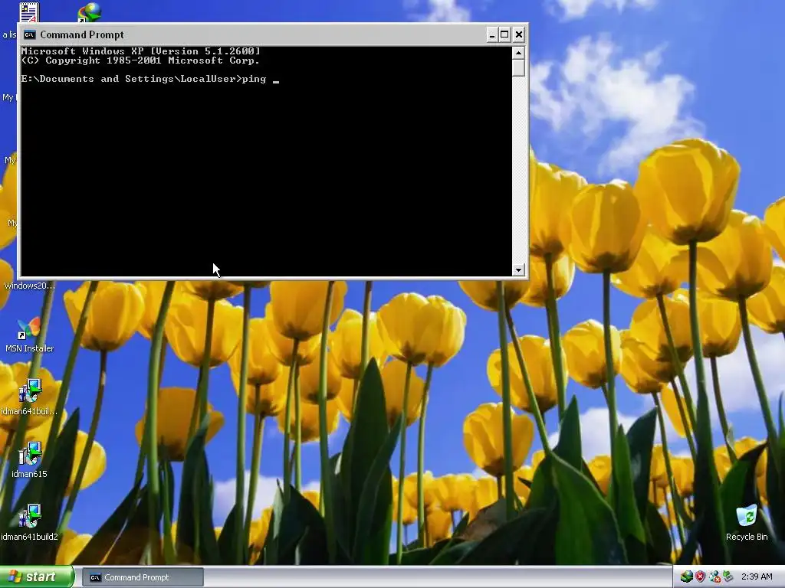
Task: Select the globe shortcut icon above Command Prompt
Action: [89, 12]
